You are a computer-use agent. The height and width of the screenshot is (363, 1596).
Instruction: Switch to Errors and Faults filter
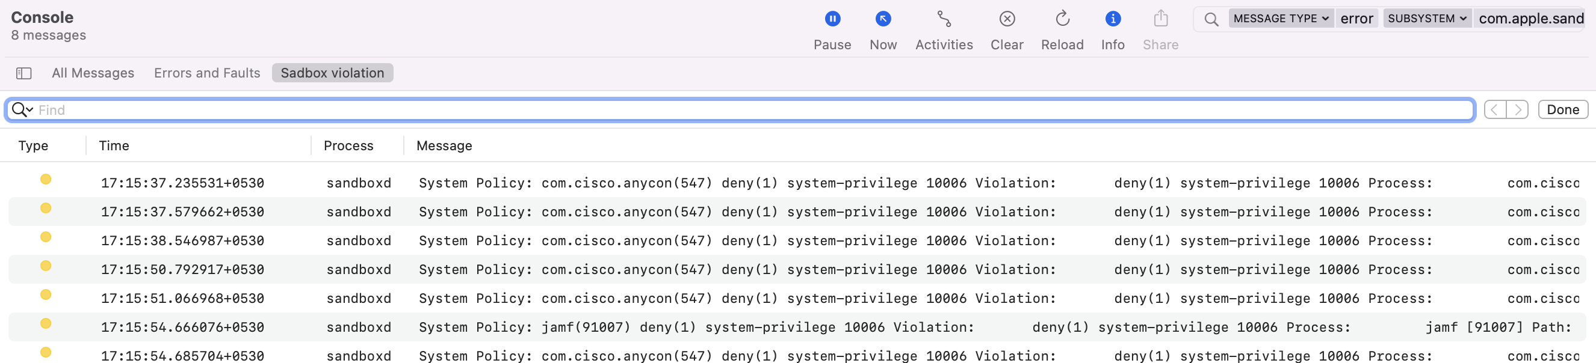[207, 73]
